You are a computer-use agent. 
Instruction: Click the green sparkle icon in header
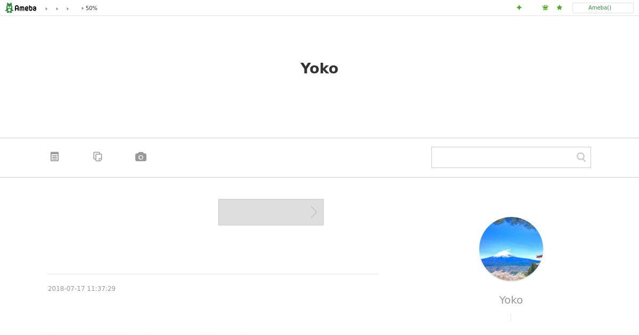(519, 7)
